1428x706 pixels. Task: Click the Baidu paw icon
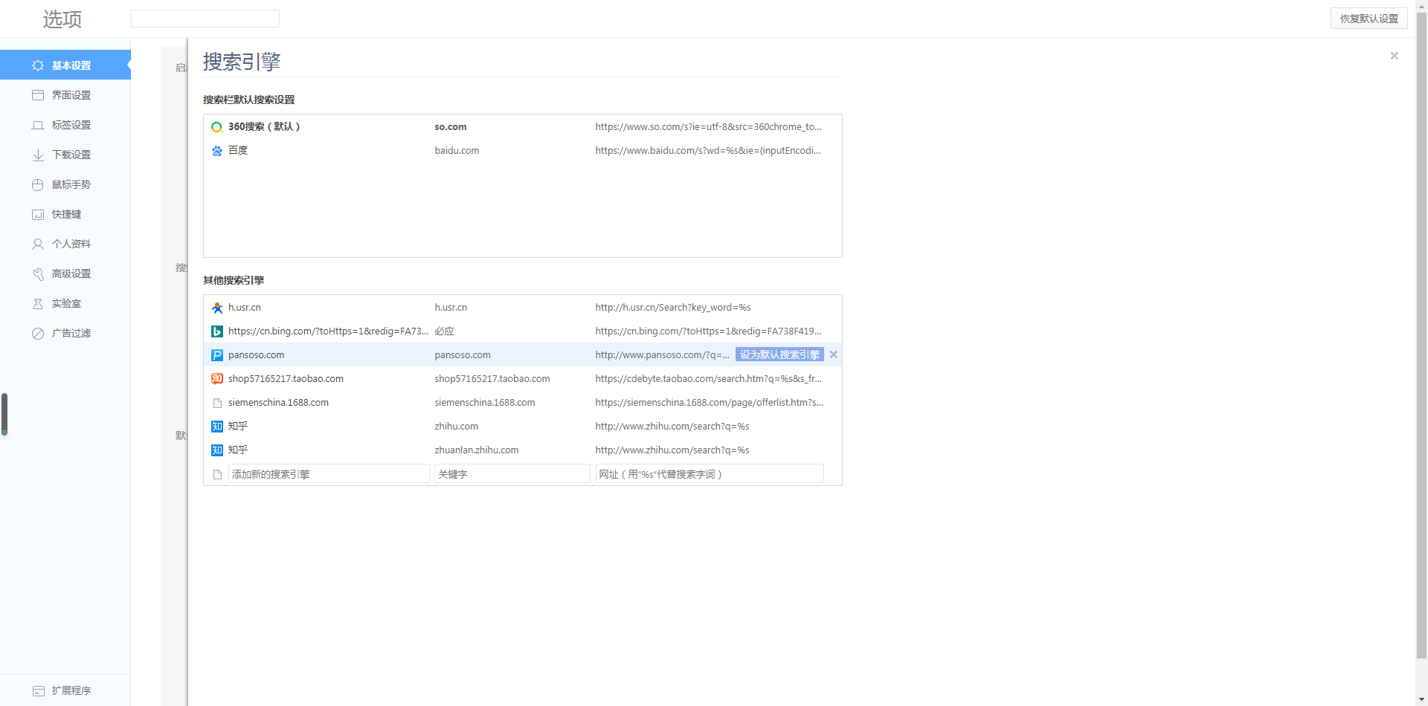click(216, 151)
